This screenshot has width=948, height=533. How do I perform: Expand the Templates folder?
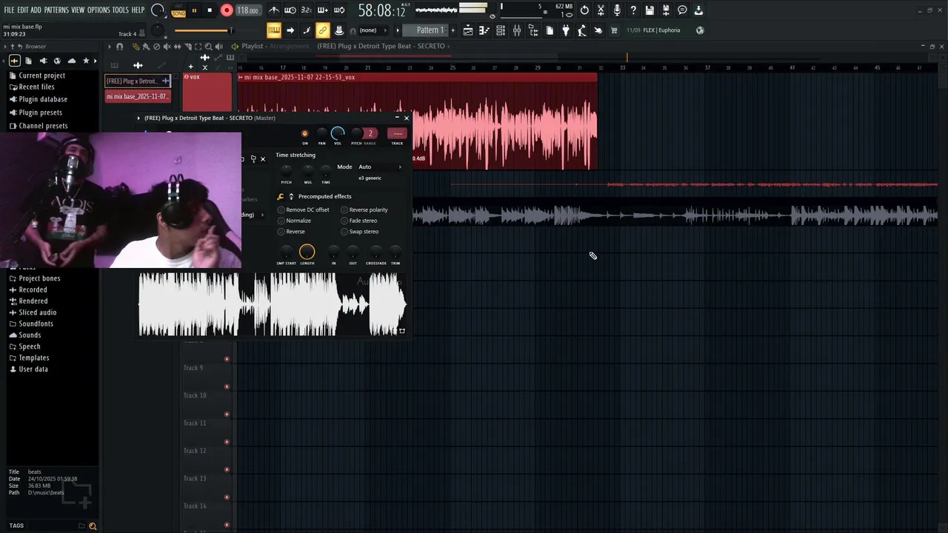pyautogui.click(x=33, y=358)
